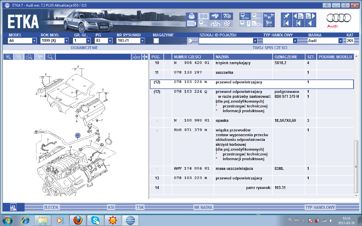Image resolution: width=362 pixels, height=226 pixels.
Task: Toggle the MAGAZYNIE checkbox
Action: 156,41
